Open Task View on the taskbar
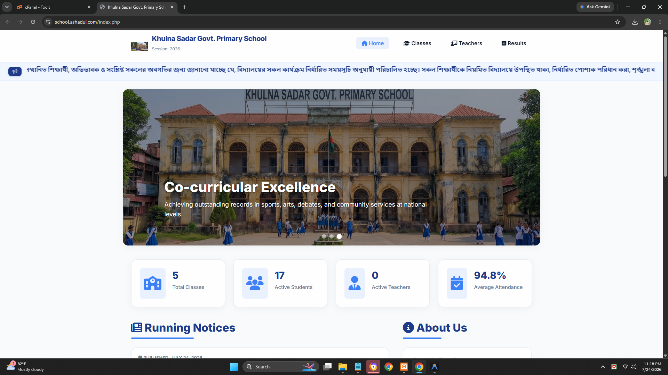 [x=327, y=367]
